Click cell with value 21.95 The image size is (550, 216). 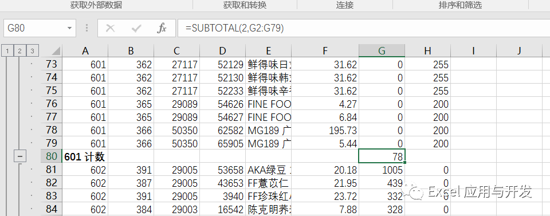point(325,183)
